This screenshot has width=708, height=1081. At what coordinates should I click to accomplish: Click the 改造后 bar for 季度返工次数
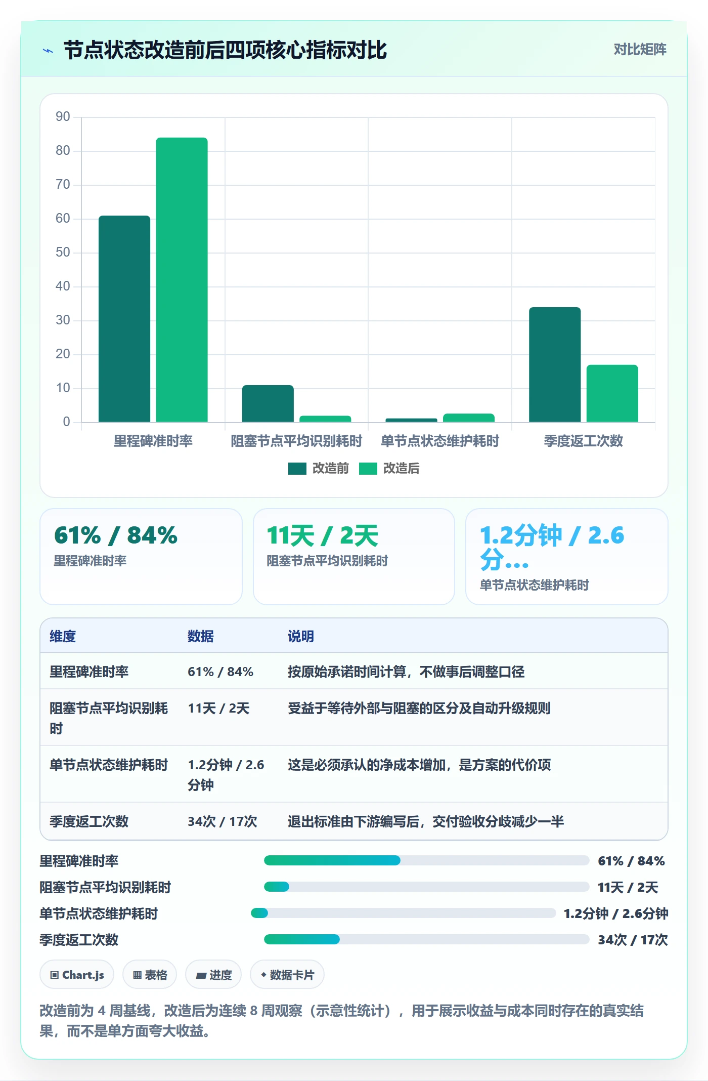(612, 393)
